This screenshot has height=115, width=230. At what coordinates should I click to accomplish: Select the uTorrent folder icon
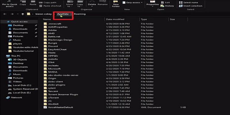coord(45,98)
